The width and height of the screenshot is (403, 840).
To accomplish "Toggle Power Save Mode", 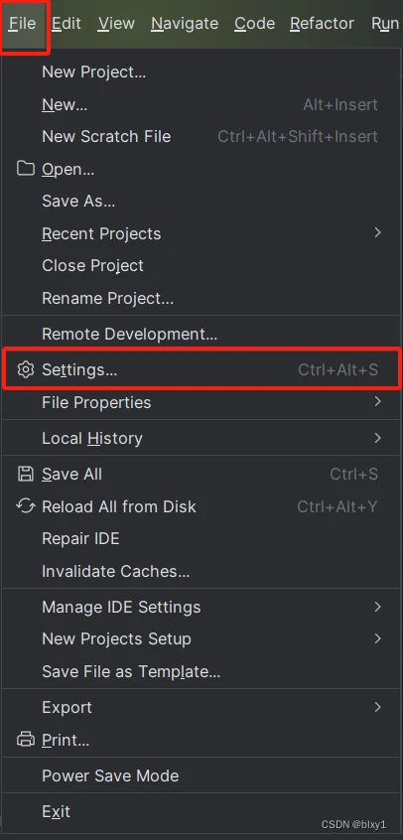I will (201, 775).
